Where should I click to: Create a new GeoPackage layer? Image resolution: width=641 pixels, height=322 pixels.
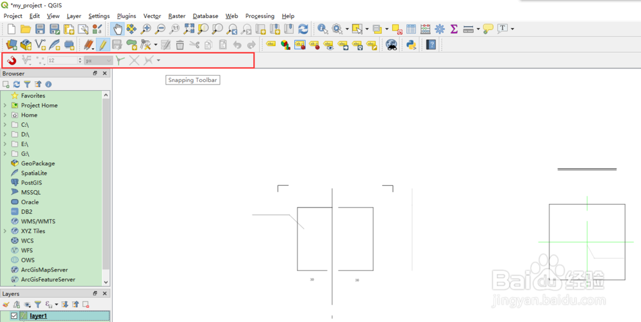pyautogui.click(x=26, y=44)
